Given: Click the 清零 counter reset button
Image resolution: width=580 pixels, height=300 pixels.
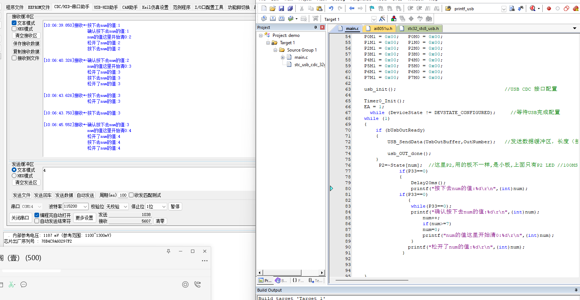Looking at the screenshot, I should coord(160,221).
